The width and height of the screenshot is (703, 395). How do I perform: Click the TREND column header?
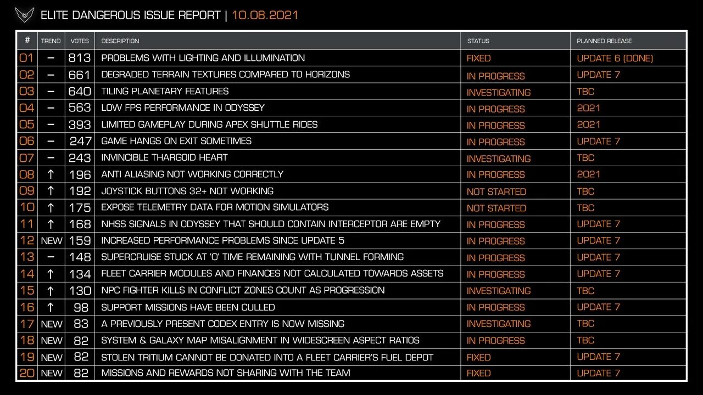click(51, 41)
